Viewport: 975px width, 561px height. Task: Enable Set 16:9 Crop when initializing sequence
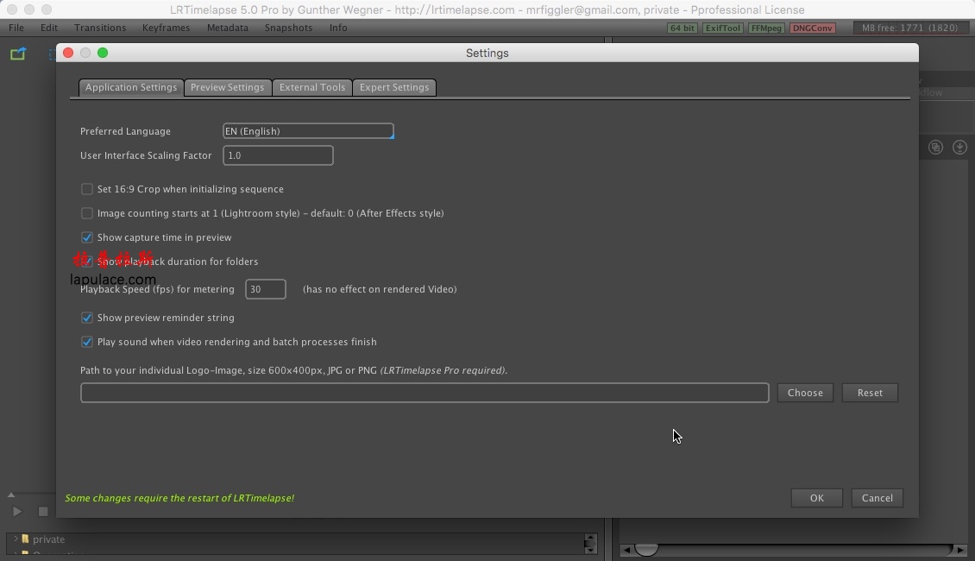(87, 189)
